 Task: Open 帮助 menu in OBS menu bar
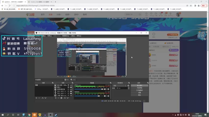(x=79, y=36)
